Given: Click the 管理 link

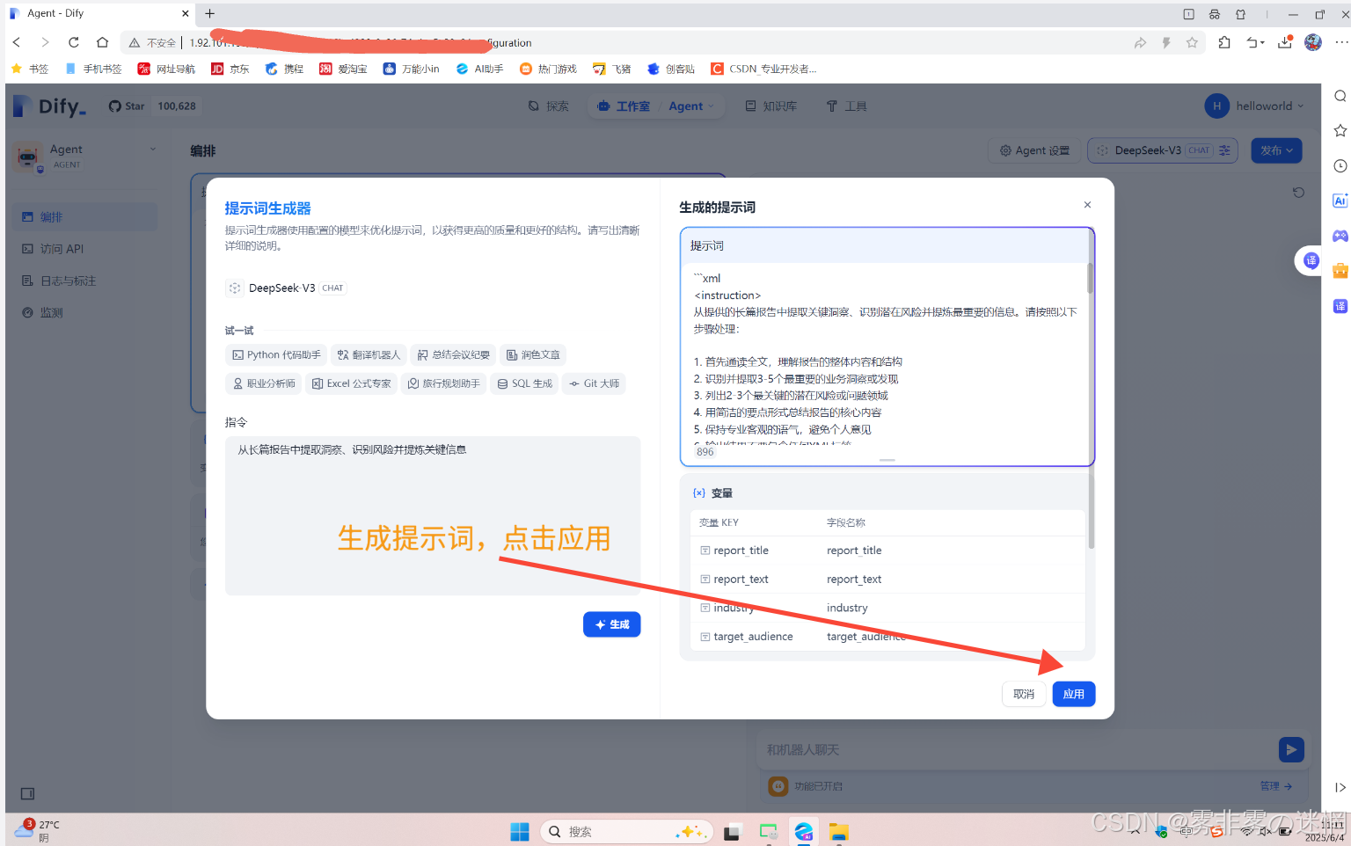Looking at the screenshot, I should pos(1275,786).
